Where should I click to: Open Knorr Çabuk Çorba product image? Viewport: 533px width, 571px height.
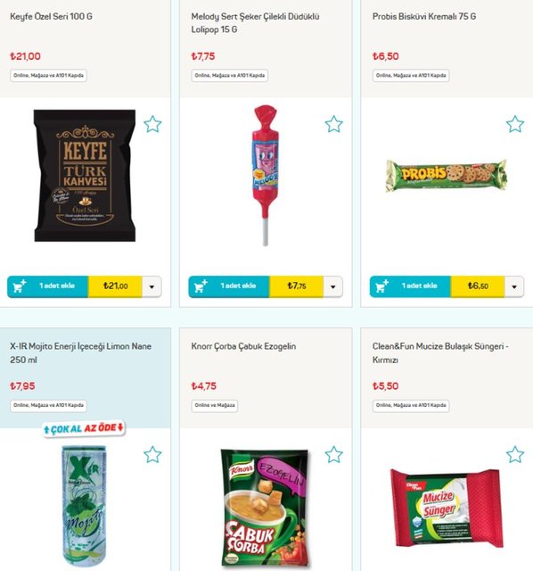[x=266, y=508]
